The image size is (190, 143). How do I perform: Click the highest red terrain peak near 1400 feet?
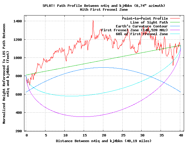pos(93,21)
